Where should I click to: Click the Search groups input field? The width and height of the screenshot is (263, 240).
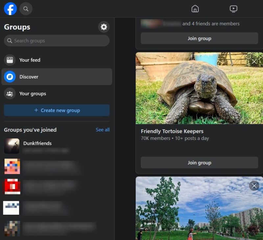(x=57, y=40)
